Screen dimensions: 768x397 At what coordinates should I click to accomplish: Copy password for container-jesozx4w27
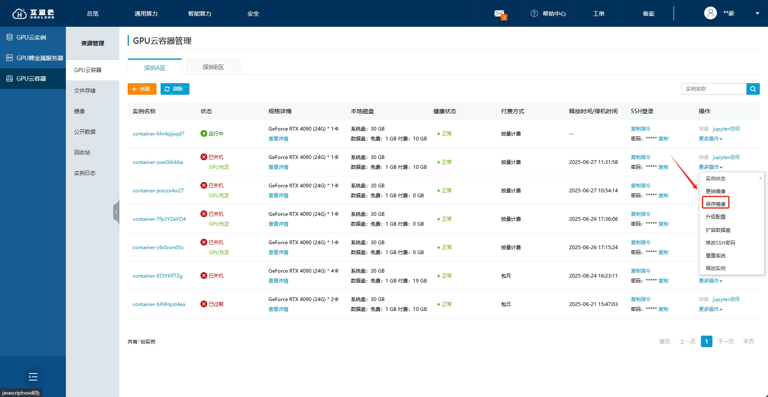pos(663,196)
